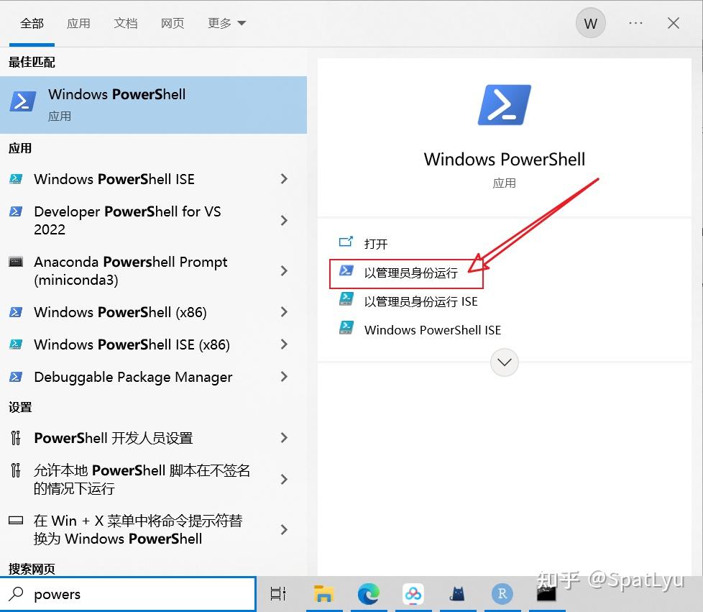
Task: Launch Microsoft Edge from the taskbar
Action: 369,593
